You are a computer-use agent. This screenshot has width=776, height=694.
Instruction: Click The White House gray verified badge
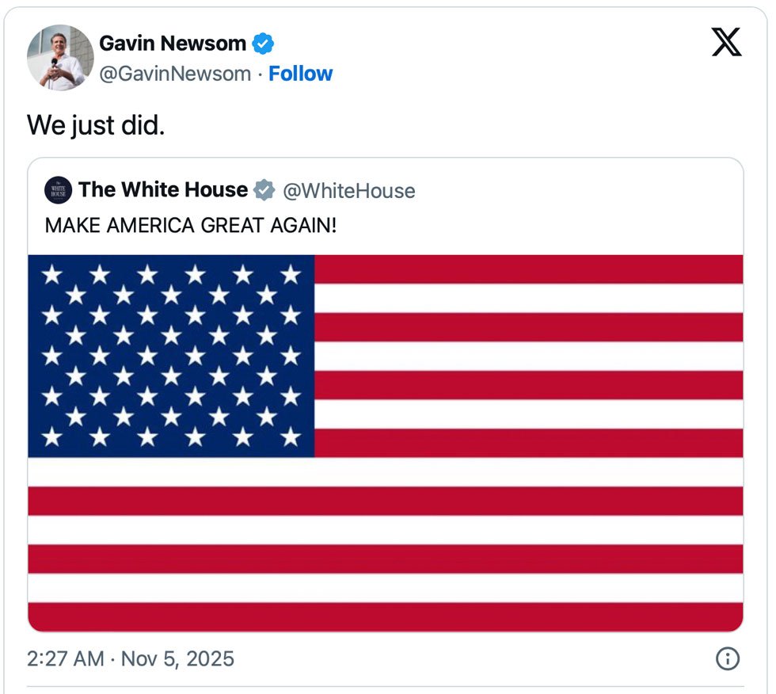(264, 190)
